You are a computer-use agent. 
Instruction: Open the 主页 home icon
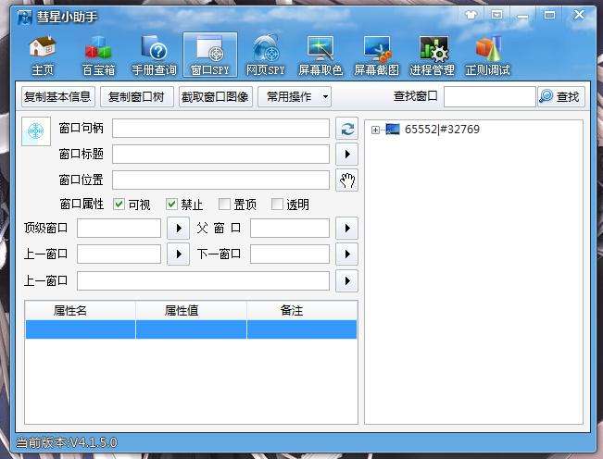point(43,56)
